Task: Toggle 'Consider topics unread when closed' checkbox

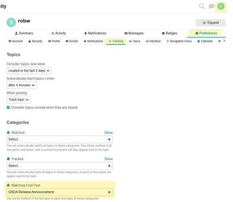Action: click(8, 107)
